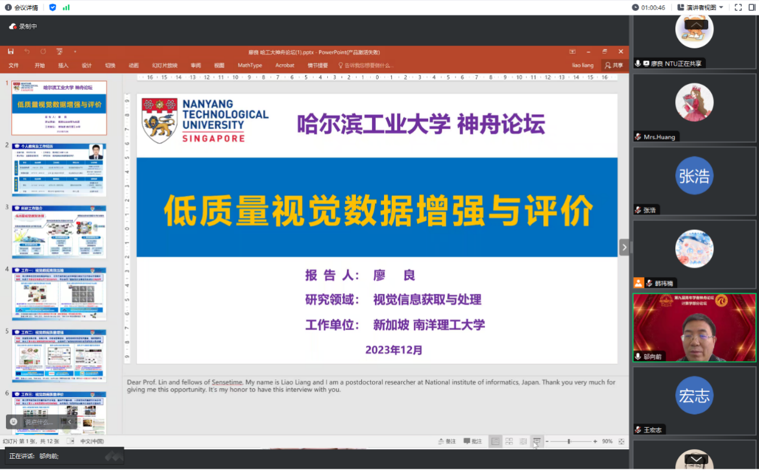Click the zoom slider in status bar
Screen dimensions: 759x470
click(569, 441)
